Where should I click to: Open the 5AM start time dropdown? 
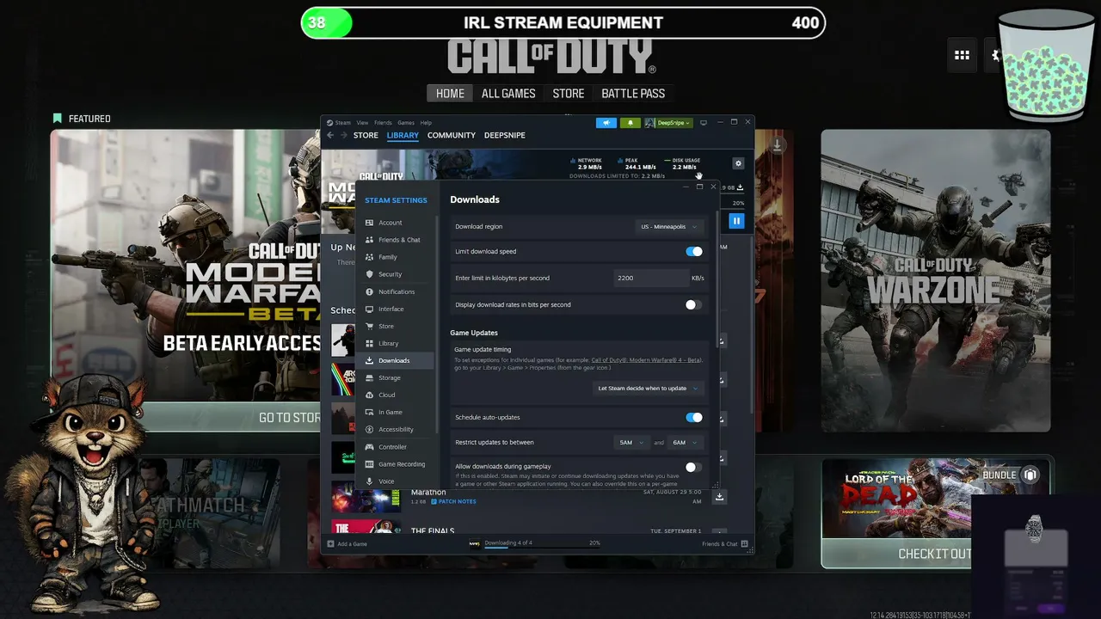[631, 443]
